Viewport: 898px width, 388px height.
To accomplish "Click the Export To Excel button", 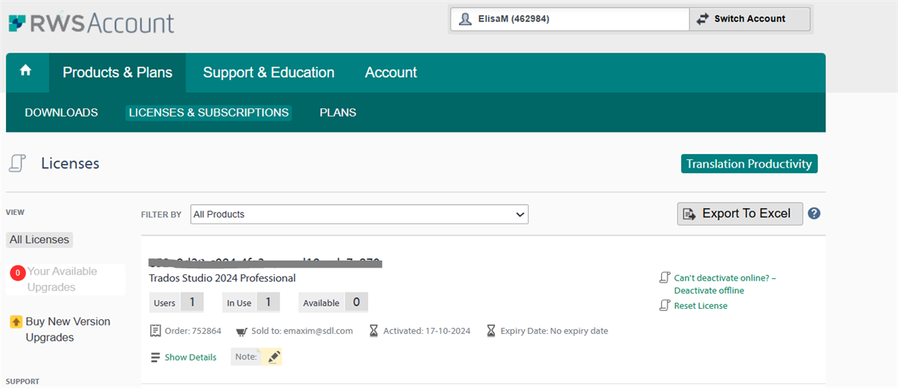I will (740, 213).
